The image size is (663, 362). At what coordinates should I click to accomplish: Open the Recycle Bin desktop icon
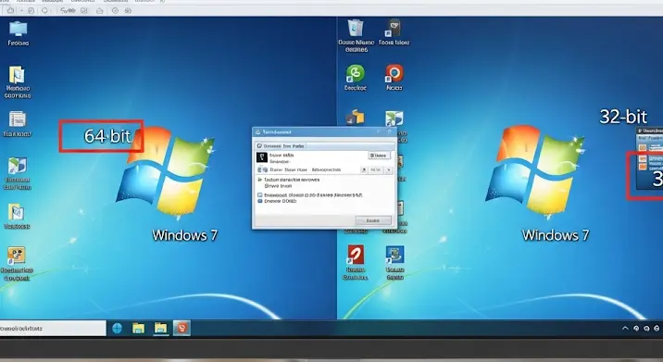[356, 29]
